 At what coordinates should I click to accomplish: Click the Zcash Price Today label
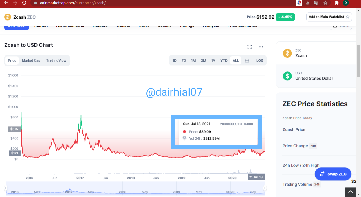(x=297, y=118)
